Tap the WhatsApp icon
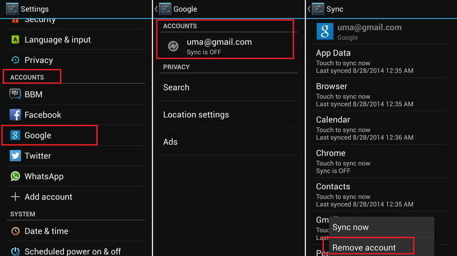Image resolution: width=457 pixels, height=256 pixels. coord(15,176)
